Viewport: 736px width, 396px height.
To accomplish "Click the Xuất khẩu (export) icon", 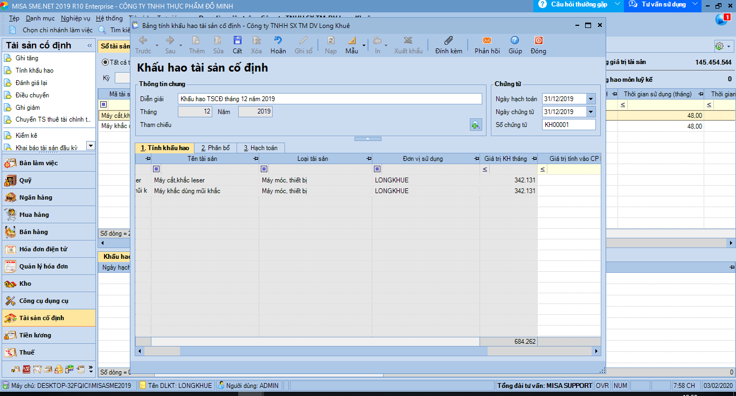I will pos(408,40).
